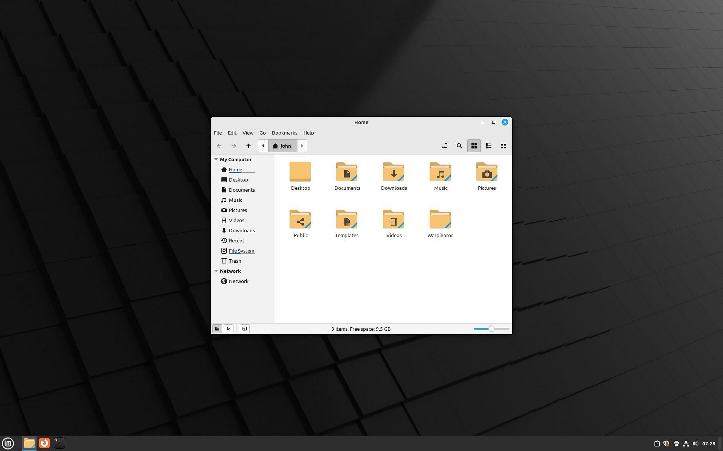Screen dimensions: 723x451
Task: Toggle zoom level slider control
Action: (x=491, y=328)
